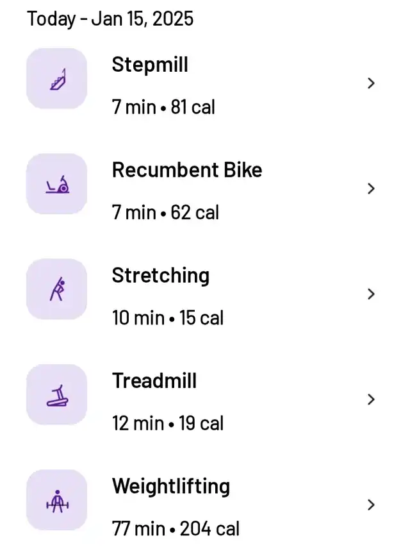Select the 10 min 15 cal text
Image resolution: width=410 pixels, height=547 pixels.
[x=168, y=317]
